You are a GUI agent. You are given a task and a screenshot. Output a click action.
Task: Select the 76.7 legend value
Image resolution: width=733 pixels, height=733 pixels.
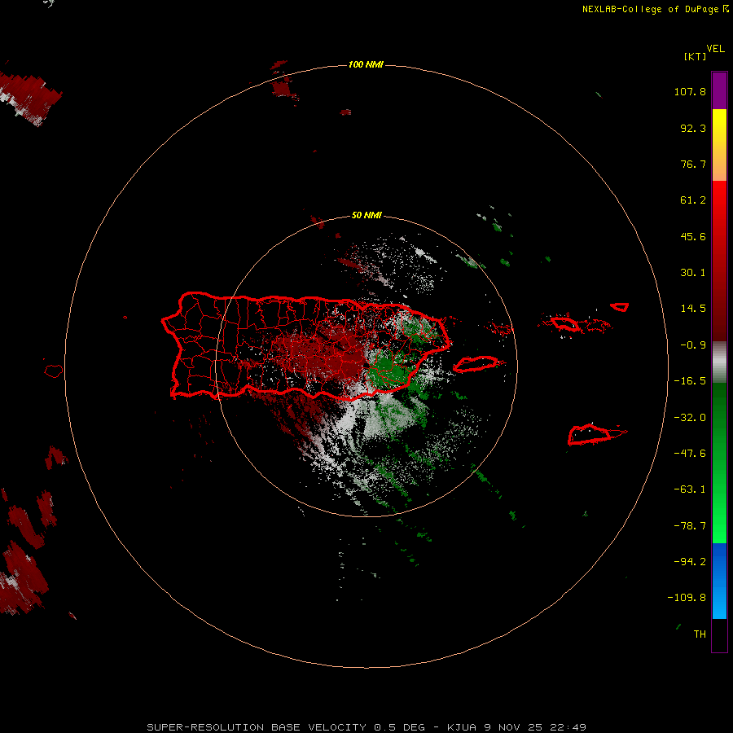693,164
